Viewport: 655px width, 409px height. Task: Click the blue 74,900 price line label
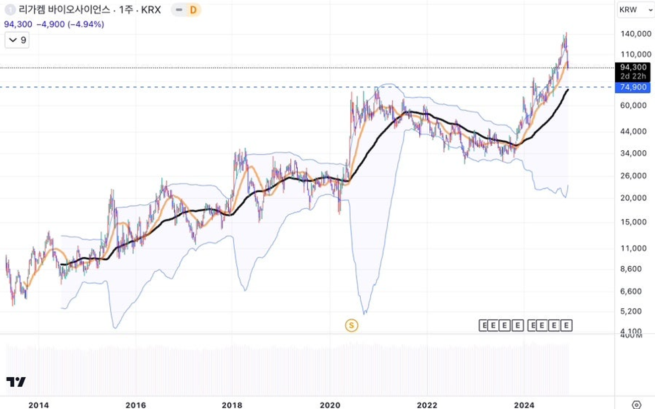coord(632,87)
